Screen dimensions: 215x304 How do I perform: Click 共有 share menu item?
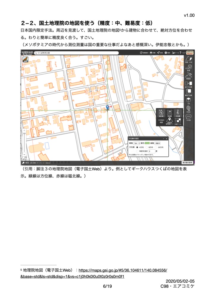click(160, 53)
